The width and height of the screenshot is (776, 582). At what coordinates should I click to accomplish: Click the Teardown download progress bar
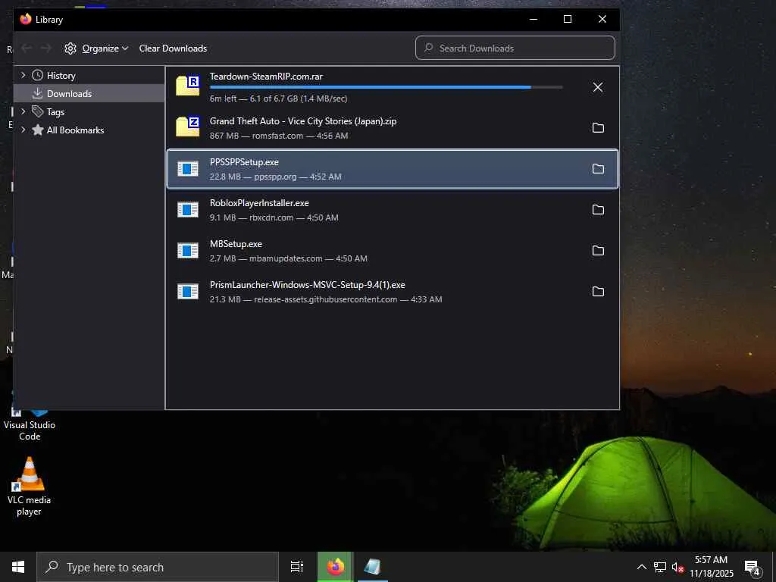[386, 87]
